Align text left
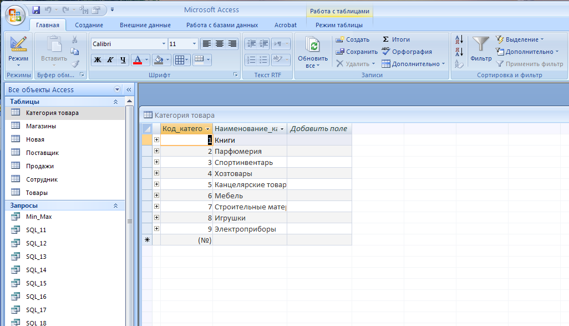 click(x=206, y=44)
